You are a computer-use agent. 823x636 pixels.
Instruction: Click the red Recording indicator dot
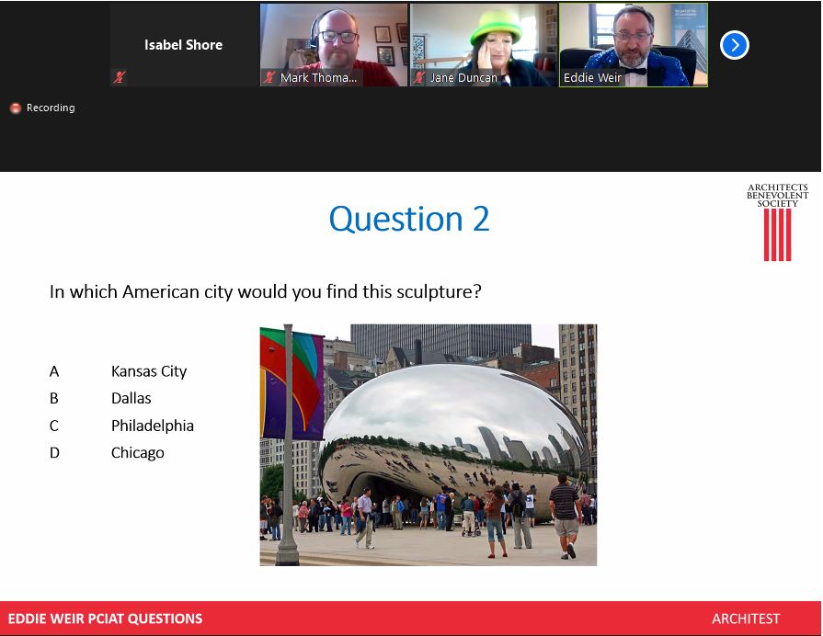pyautogui.click(x=16, y=108)
